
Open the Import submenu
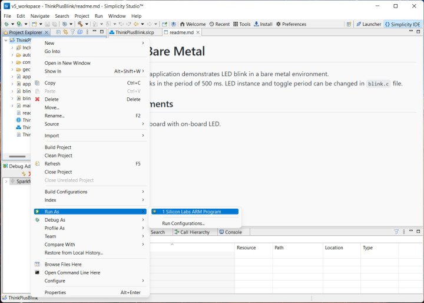(90, 136)
